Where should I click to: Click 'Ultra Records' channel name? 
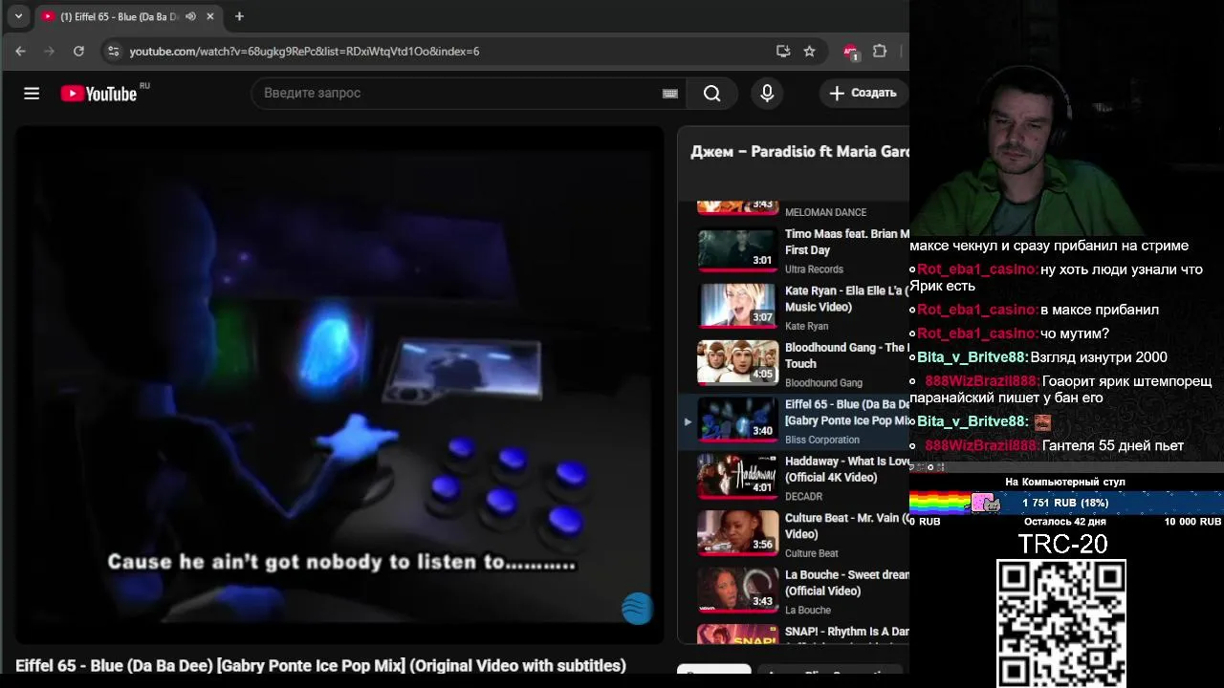click(x=814, y=269)
